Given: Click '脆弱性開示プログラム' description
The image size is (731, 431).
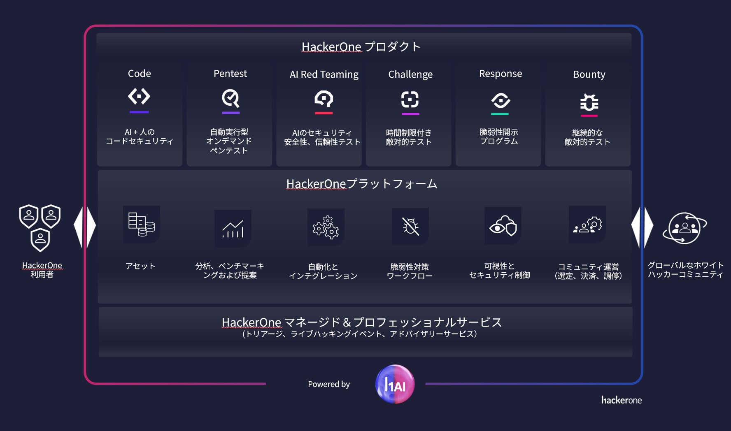Looking at the screenshot, I should click(x=499, y=137).
